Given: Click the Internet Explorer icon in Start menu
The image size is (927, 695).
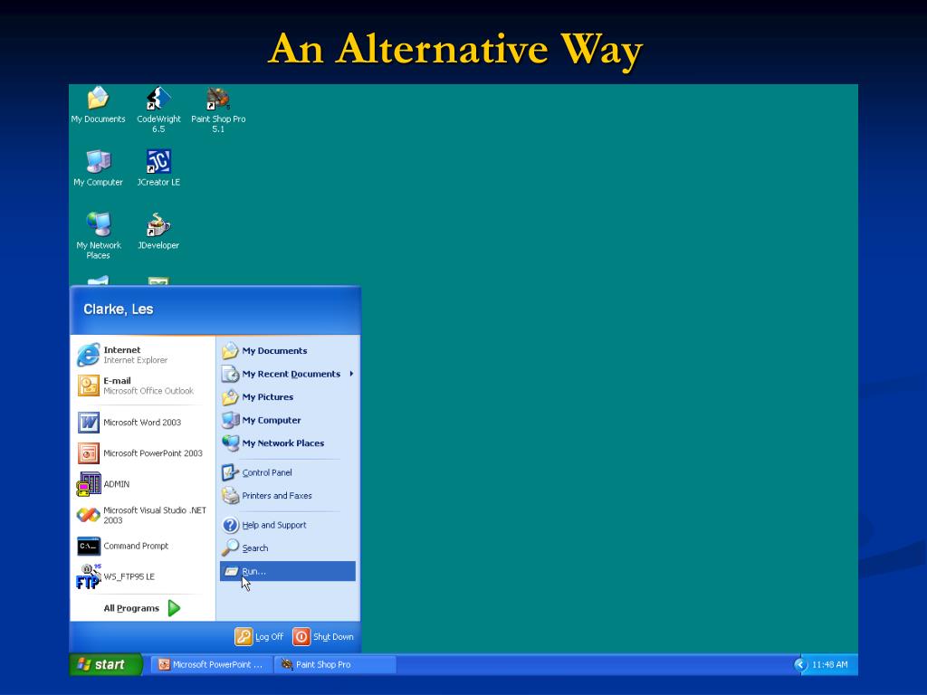Looking at the screenshot, I should [x=88, y=355].
